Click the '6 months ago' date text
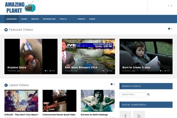The image size is (177, 118). [x=129, y=71]
